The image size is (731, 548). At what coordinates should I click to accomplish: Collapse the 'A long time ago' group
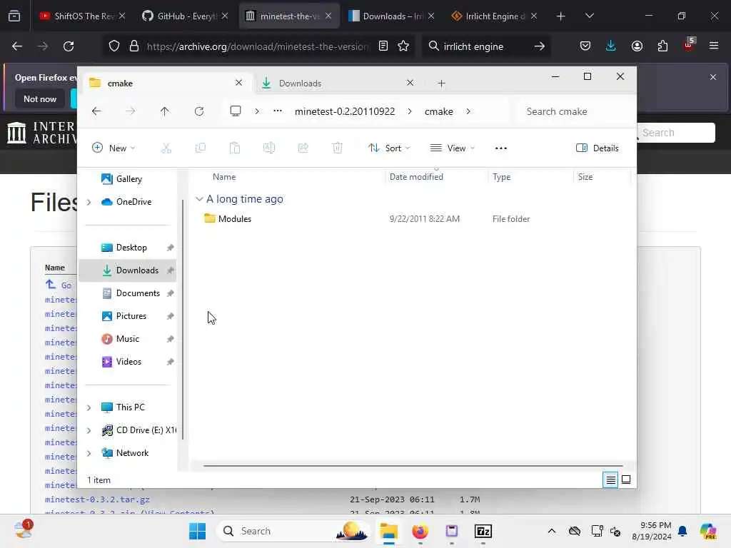pyautogui.click(x=200, y=199)
